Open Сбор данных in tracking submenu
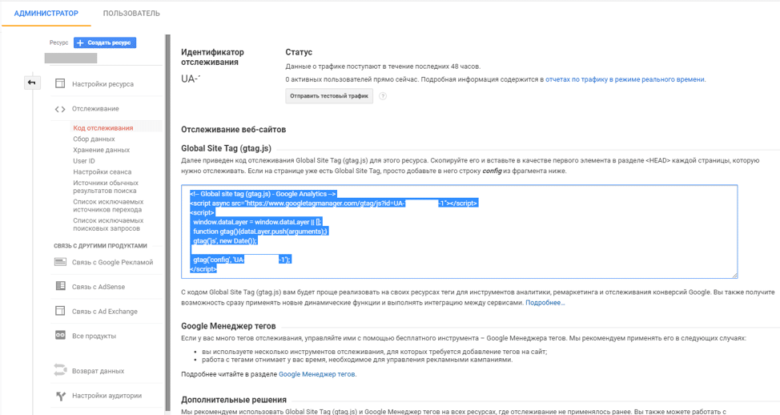The image size is (780, 415). (x=94, y=139)
